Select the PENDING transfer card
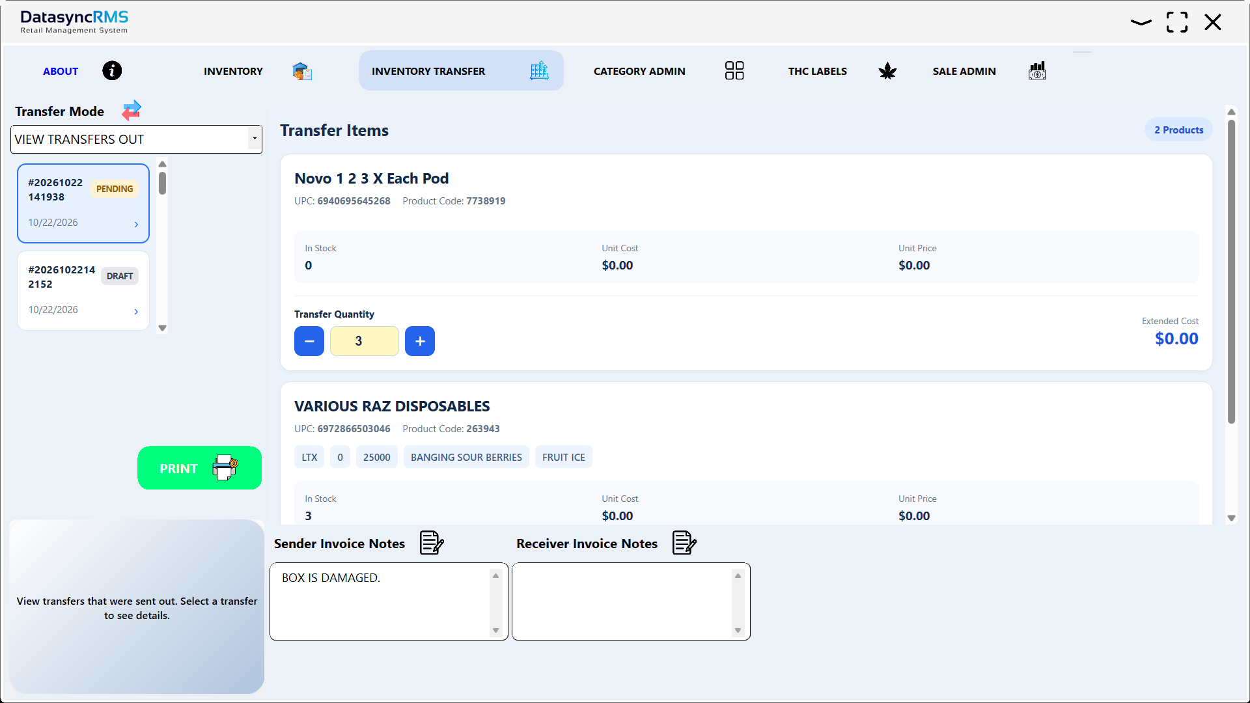Image resolution: width=1250 pixels, height=703 pixels. click(83, 203)
